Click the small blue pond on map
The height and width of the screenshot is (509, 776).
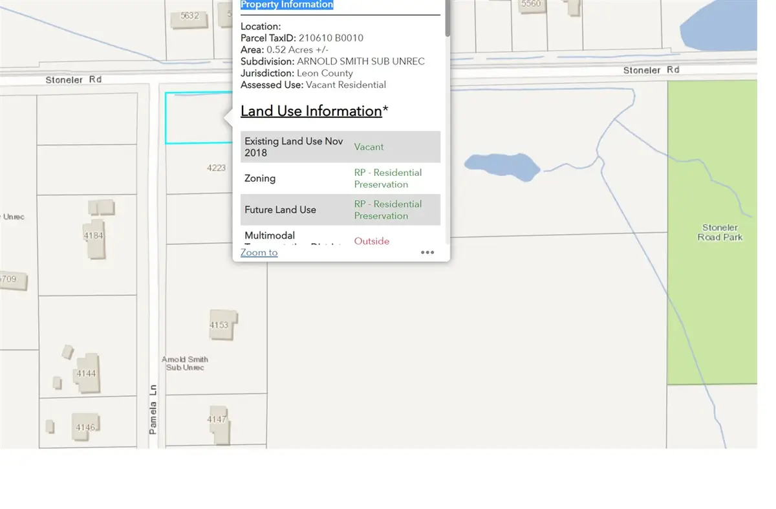(502, 167)
